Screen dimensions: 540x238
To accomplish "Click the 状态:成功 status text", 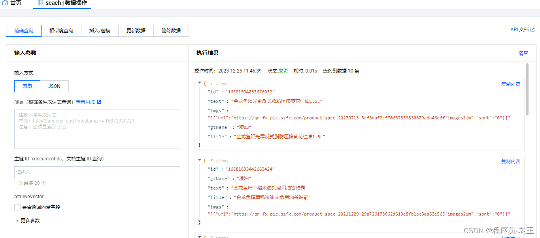I will pyautogui.click(x=278, y=71).
